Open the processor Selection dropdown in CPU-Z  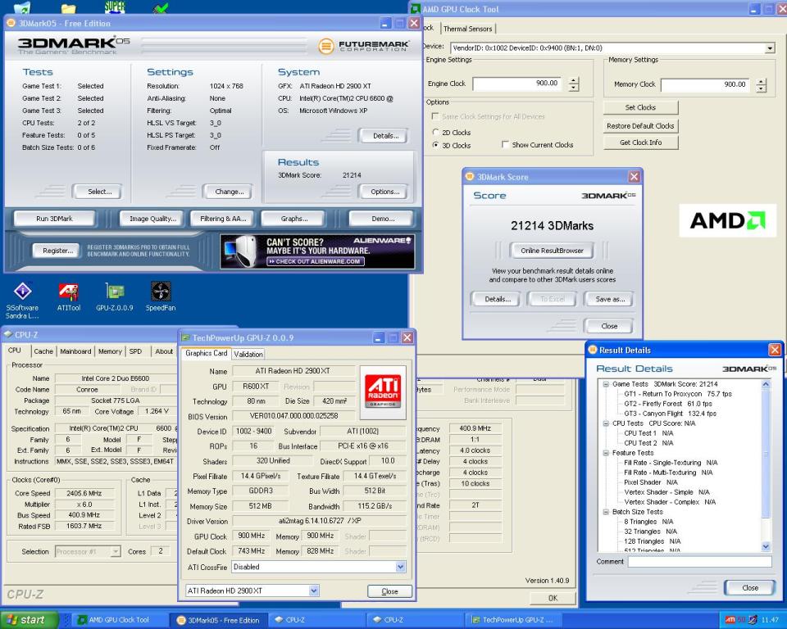116,552
